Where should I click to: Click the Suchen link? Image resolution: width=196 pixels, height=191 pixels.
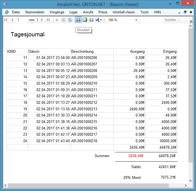point(170,20)
